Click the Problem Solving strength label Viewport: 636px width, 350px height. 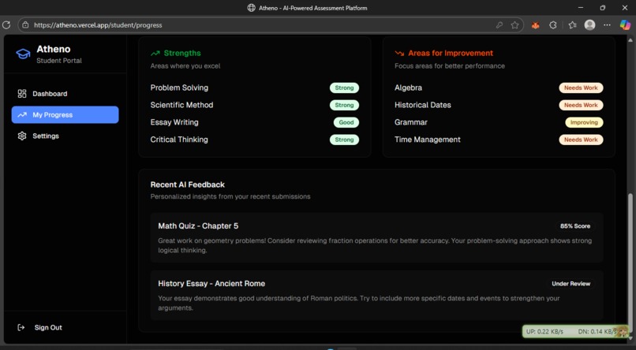179,87
